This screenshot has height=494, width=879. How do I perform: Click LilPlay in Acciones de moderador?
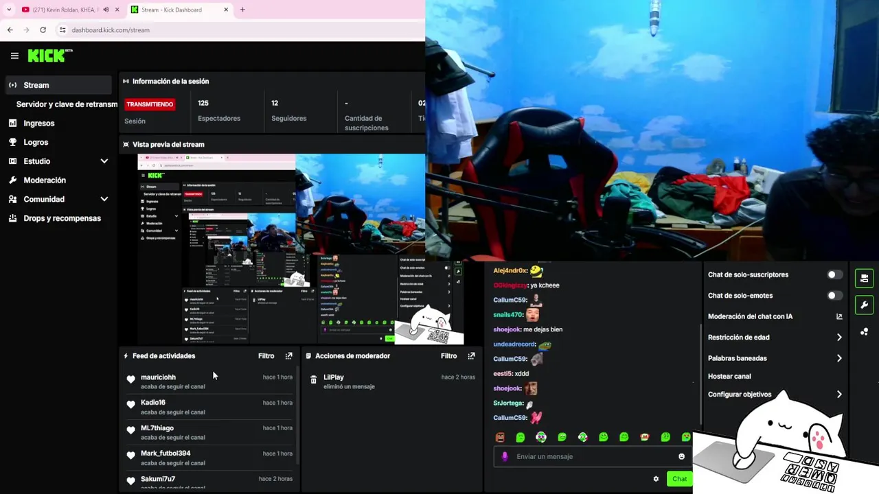pos(334,377)
